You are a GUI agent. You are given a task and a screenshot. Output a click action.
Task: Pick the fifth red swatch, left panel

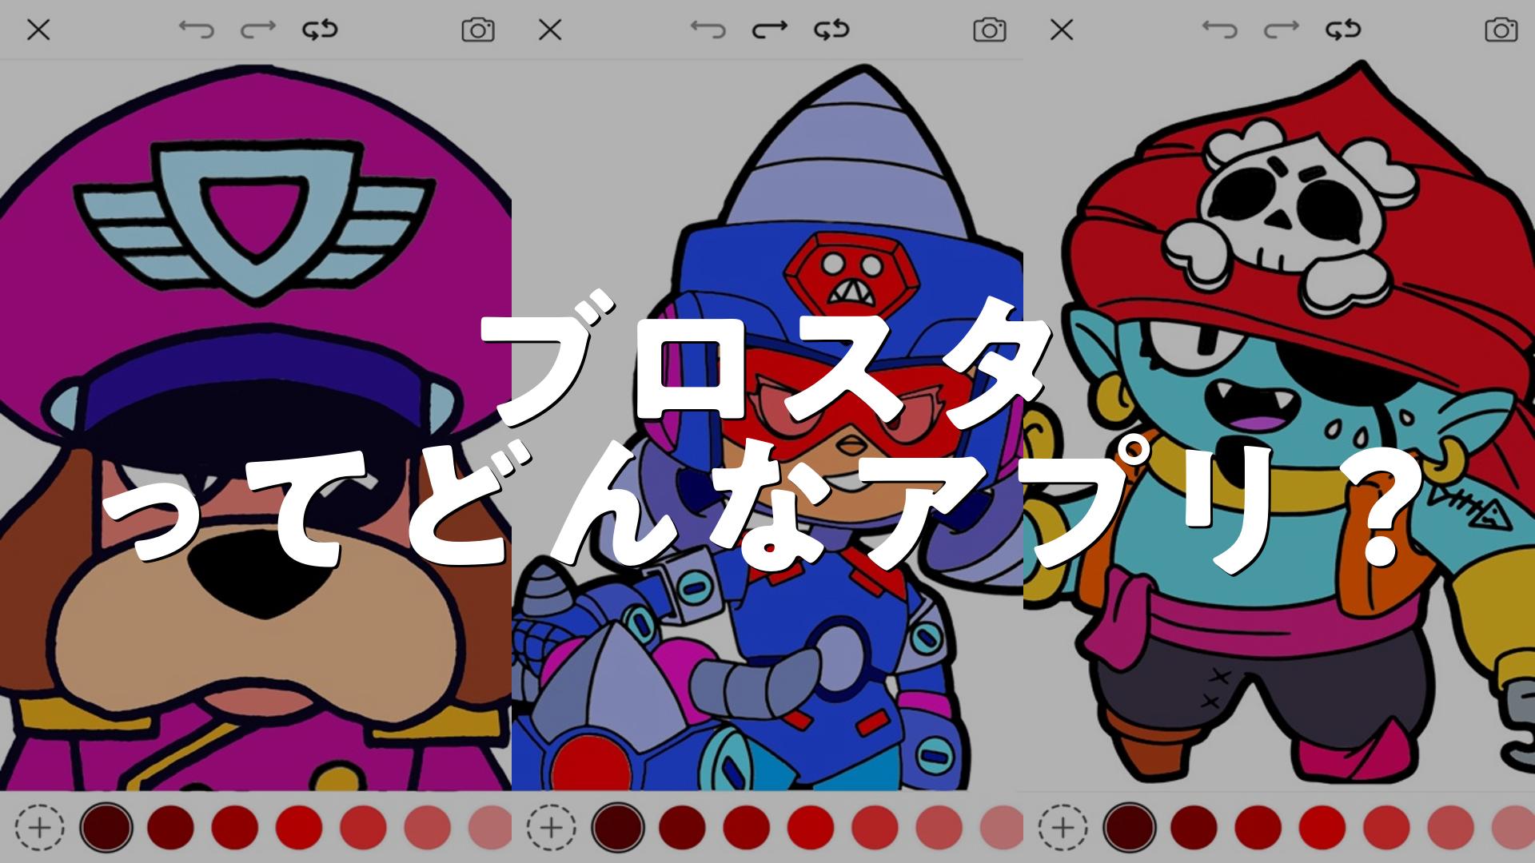click(363, 827)
